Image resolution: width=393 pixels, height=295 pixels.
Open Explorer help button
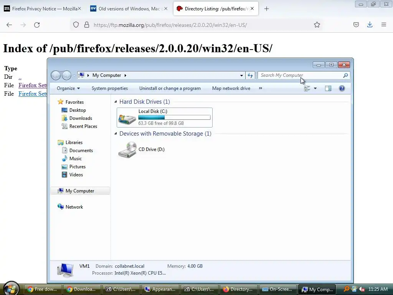[342, 88]
